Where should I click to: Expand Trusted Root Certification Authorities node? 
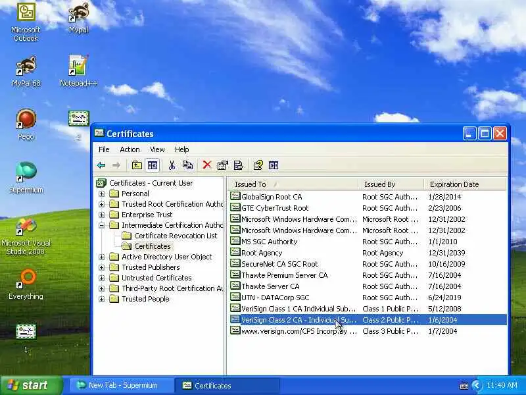[x=101, y=204]
